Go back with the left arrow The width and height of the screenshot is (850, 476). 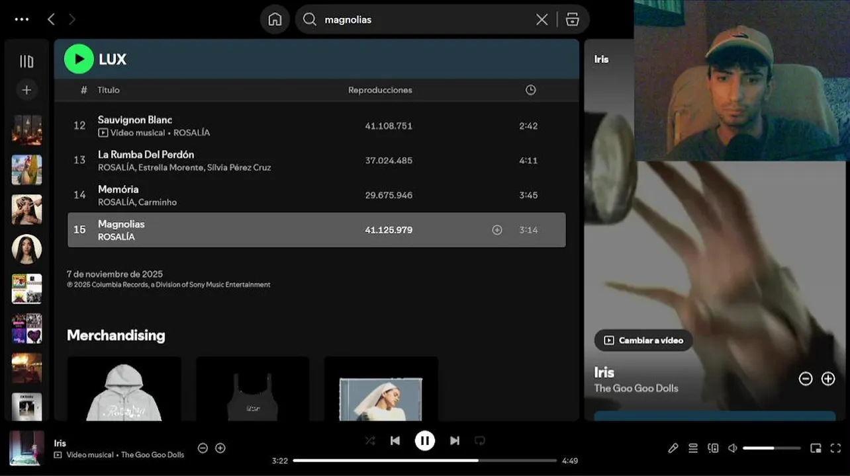(51, 19)
